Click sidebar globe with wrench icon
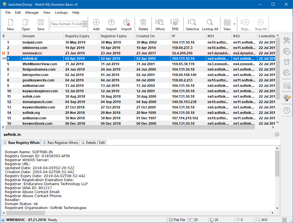 pos(286,73)
